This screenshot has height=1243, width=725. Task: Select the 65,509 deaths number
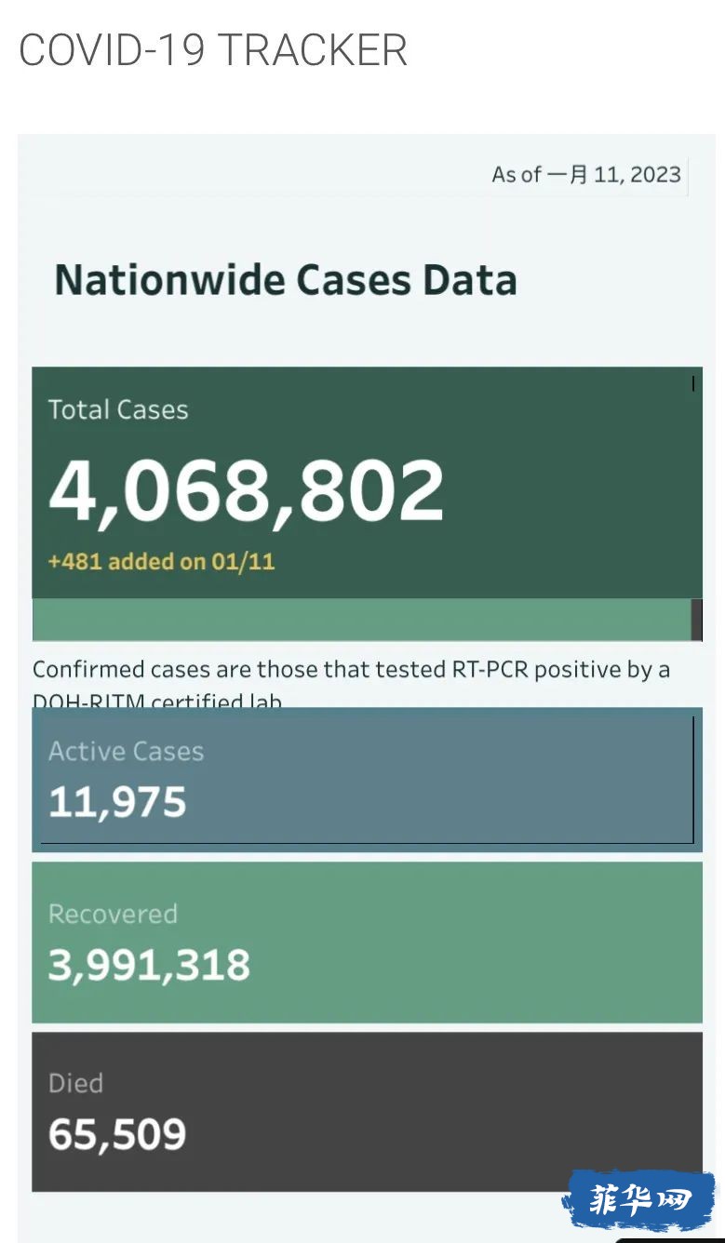coord(117,1135)
